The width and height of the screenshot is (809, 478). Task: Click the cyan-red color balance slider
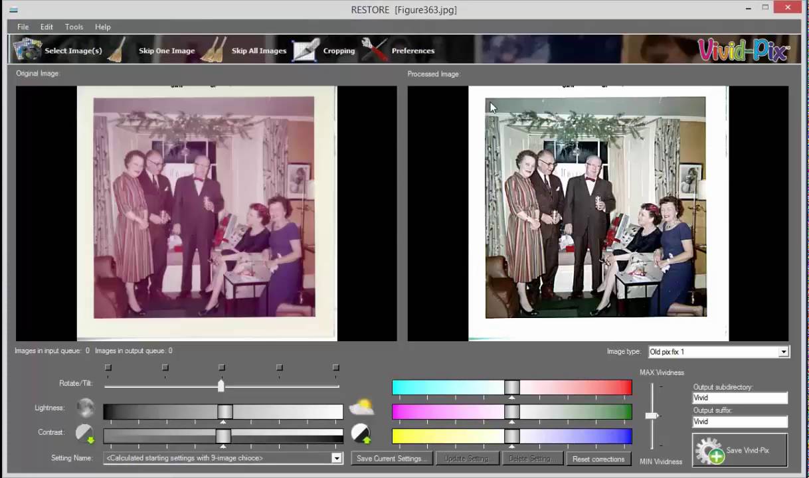pos(511,388)
